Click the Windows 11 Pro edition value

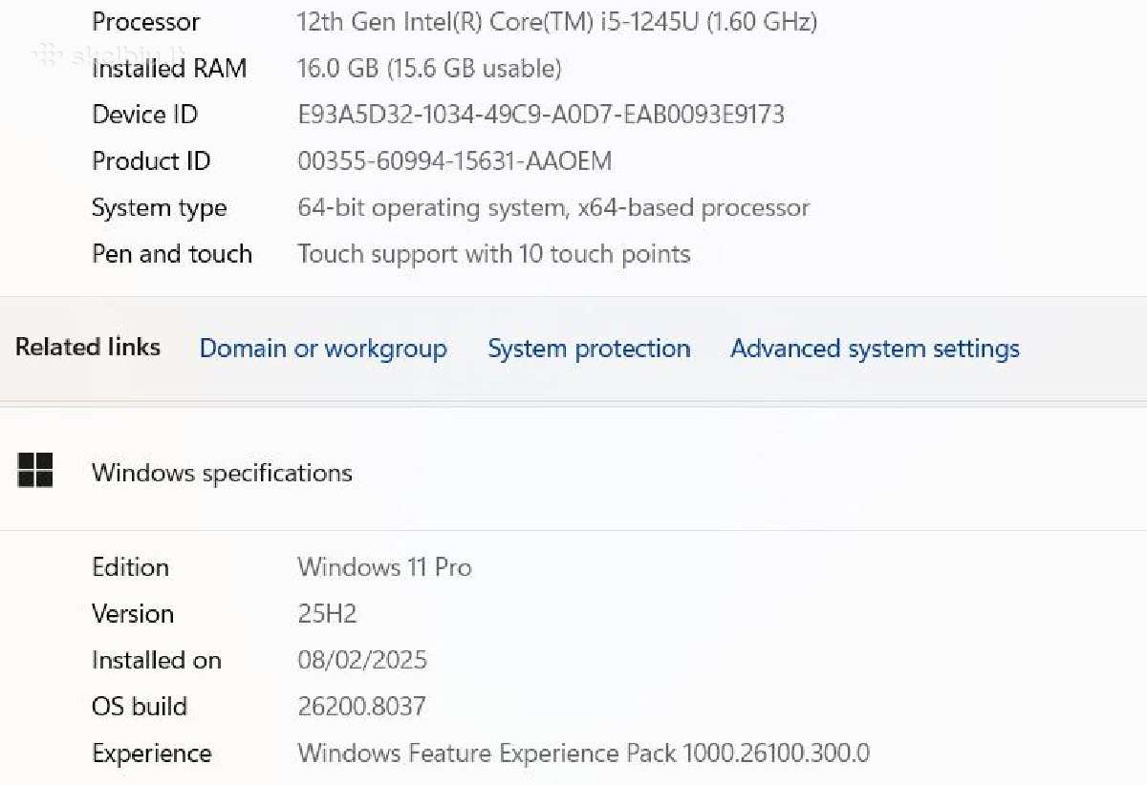tap(384, 567)
